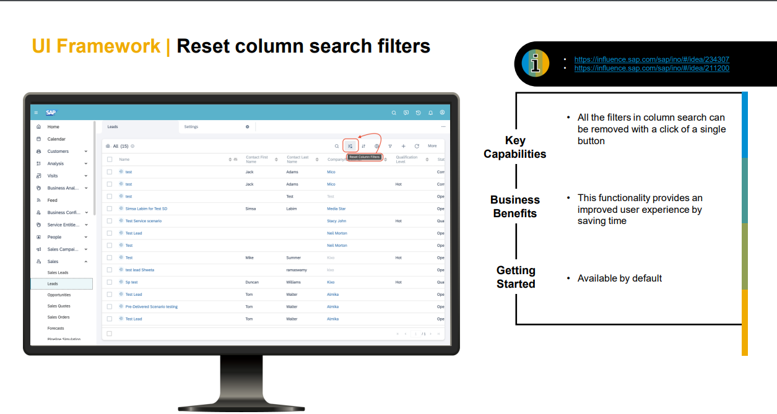This screenshot has height=414, width=777.
Task: Open the personalization icon in the leads toolbar
Action: (x=377, y=146)
